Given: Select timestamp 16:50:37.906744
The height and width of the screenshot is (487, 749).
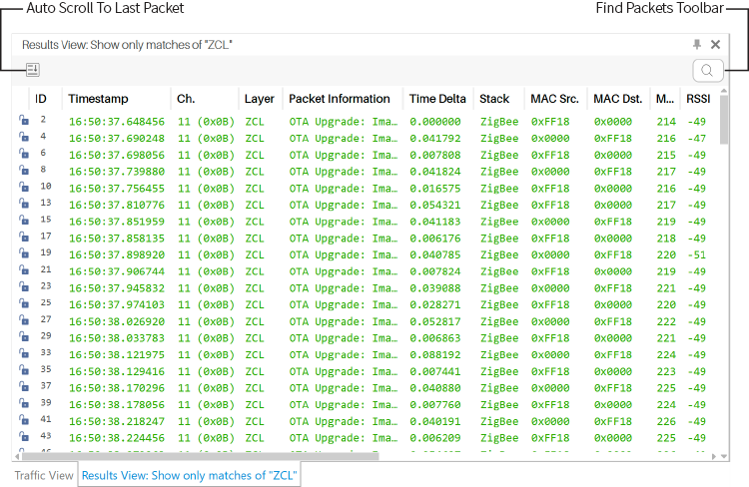Looking at the screenshot, I should coord(117,271).
